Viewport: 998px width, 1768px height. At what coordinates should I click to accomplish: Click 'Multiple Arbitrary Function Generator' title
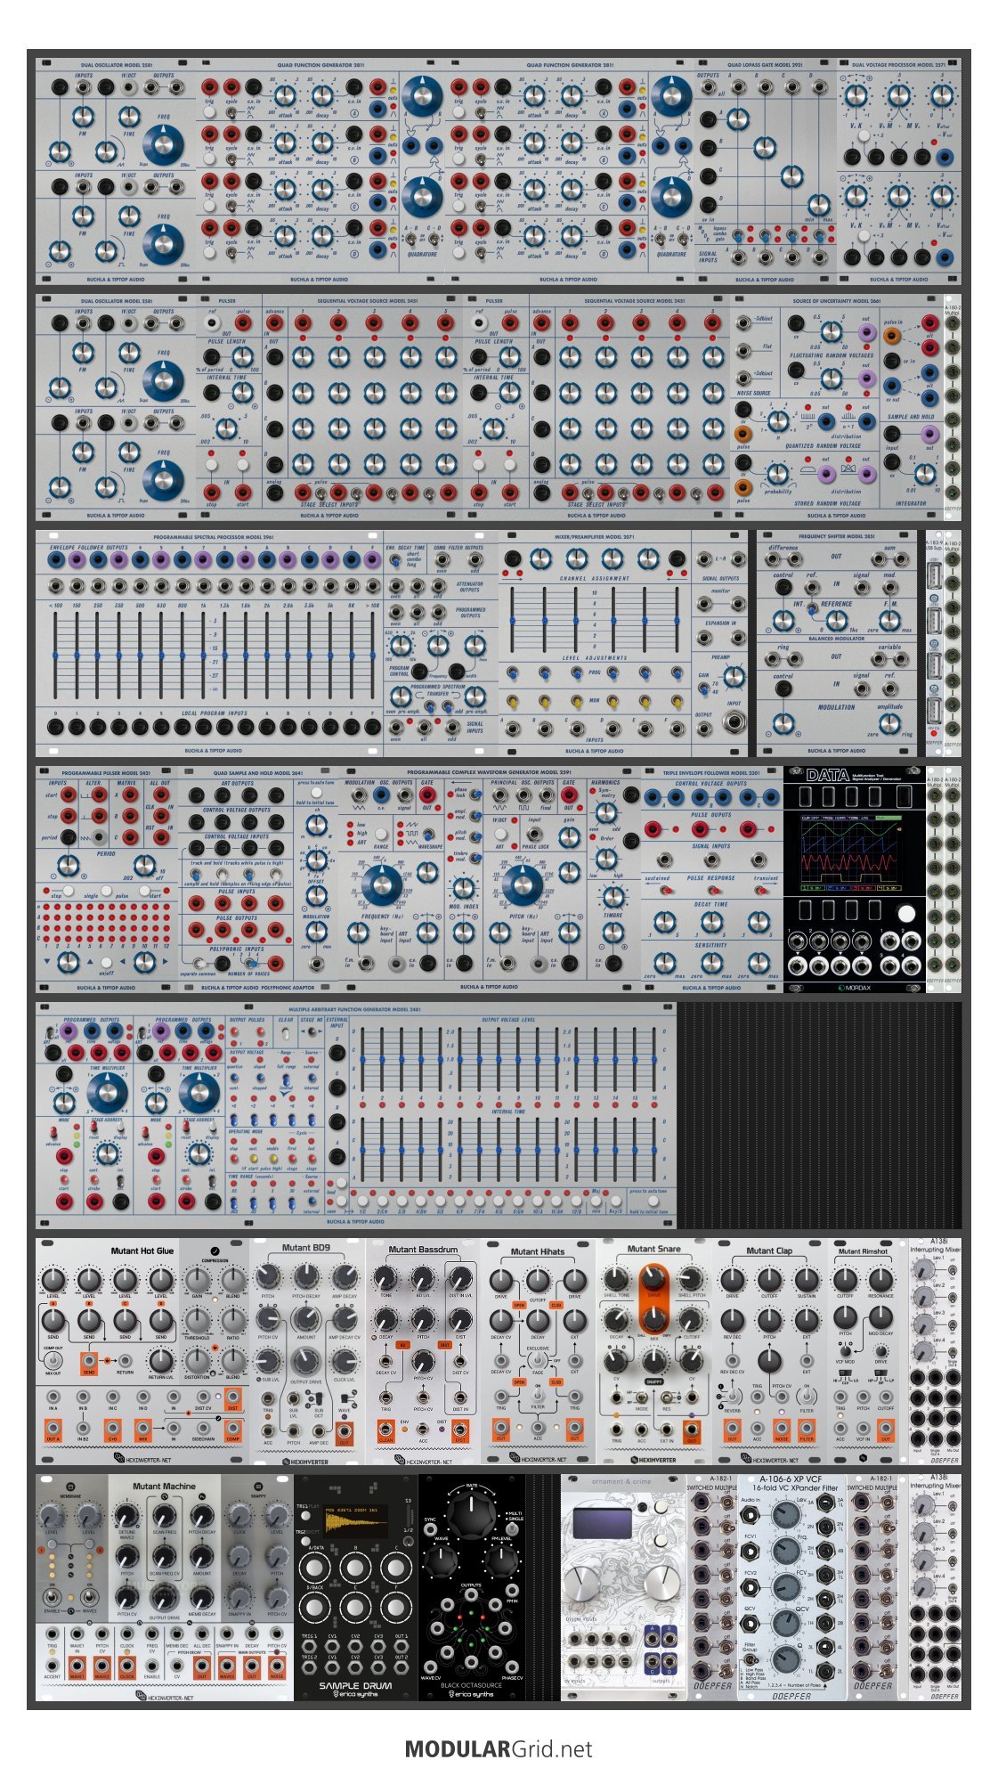click(355, 1009)
